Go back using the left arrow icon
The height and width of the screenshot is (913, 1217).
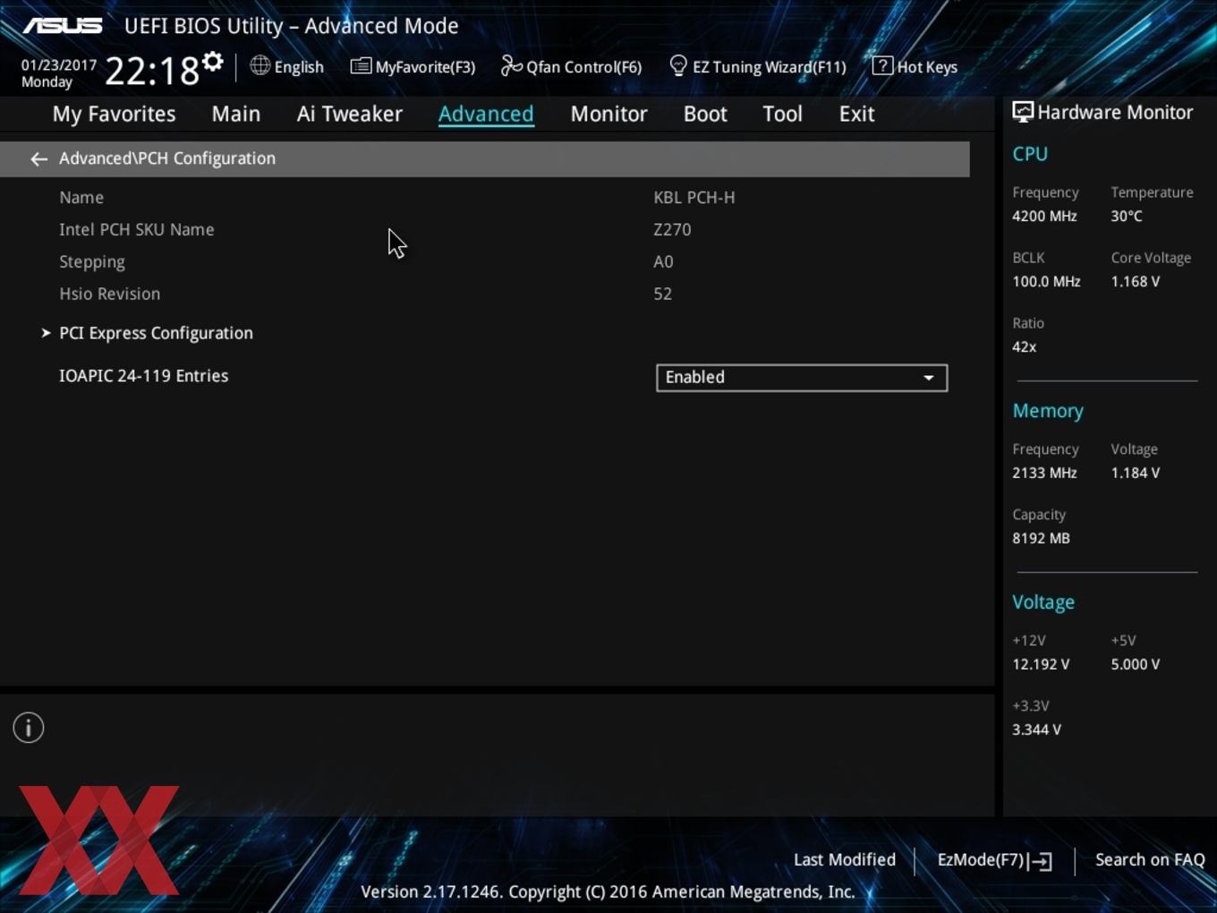[x=38, y=158]
